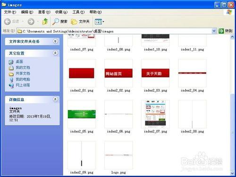The height and width of the screenshot is (177, 236).
Task: Open My Documents (我的文档) link
Action: tap(23, 67)
